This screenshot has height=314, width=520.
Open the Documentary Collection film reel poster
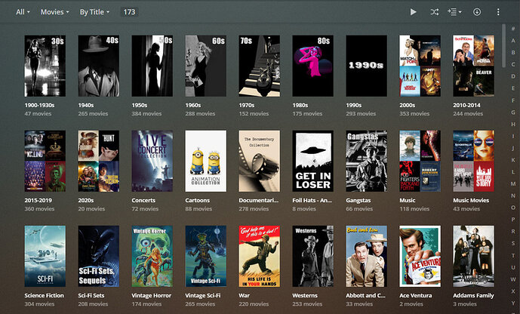click(260, 161)
